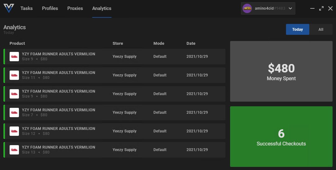This screenshot has width=336, height=170.
Task: Go to the Proxies tab
Action: pyautogui.click(x=75, y=8)
